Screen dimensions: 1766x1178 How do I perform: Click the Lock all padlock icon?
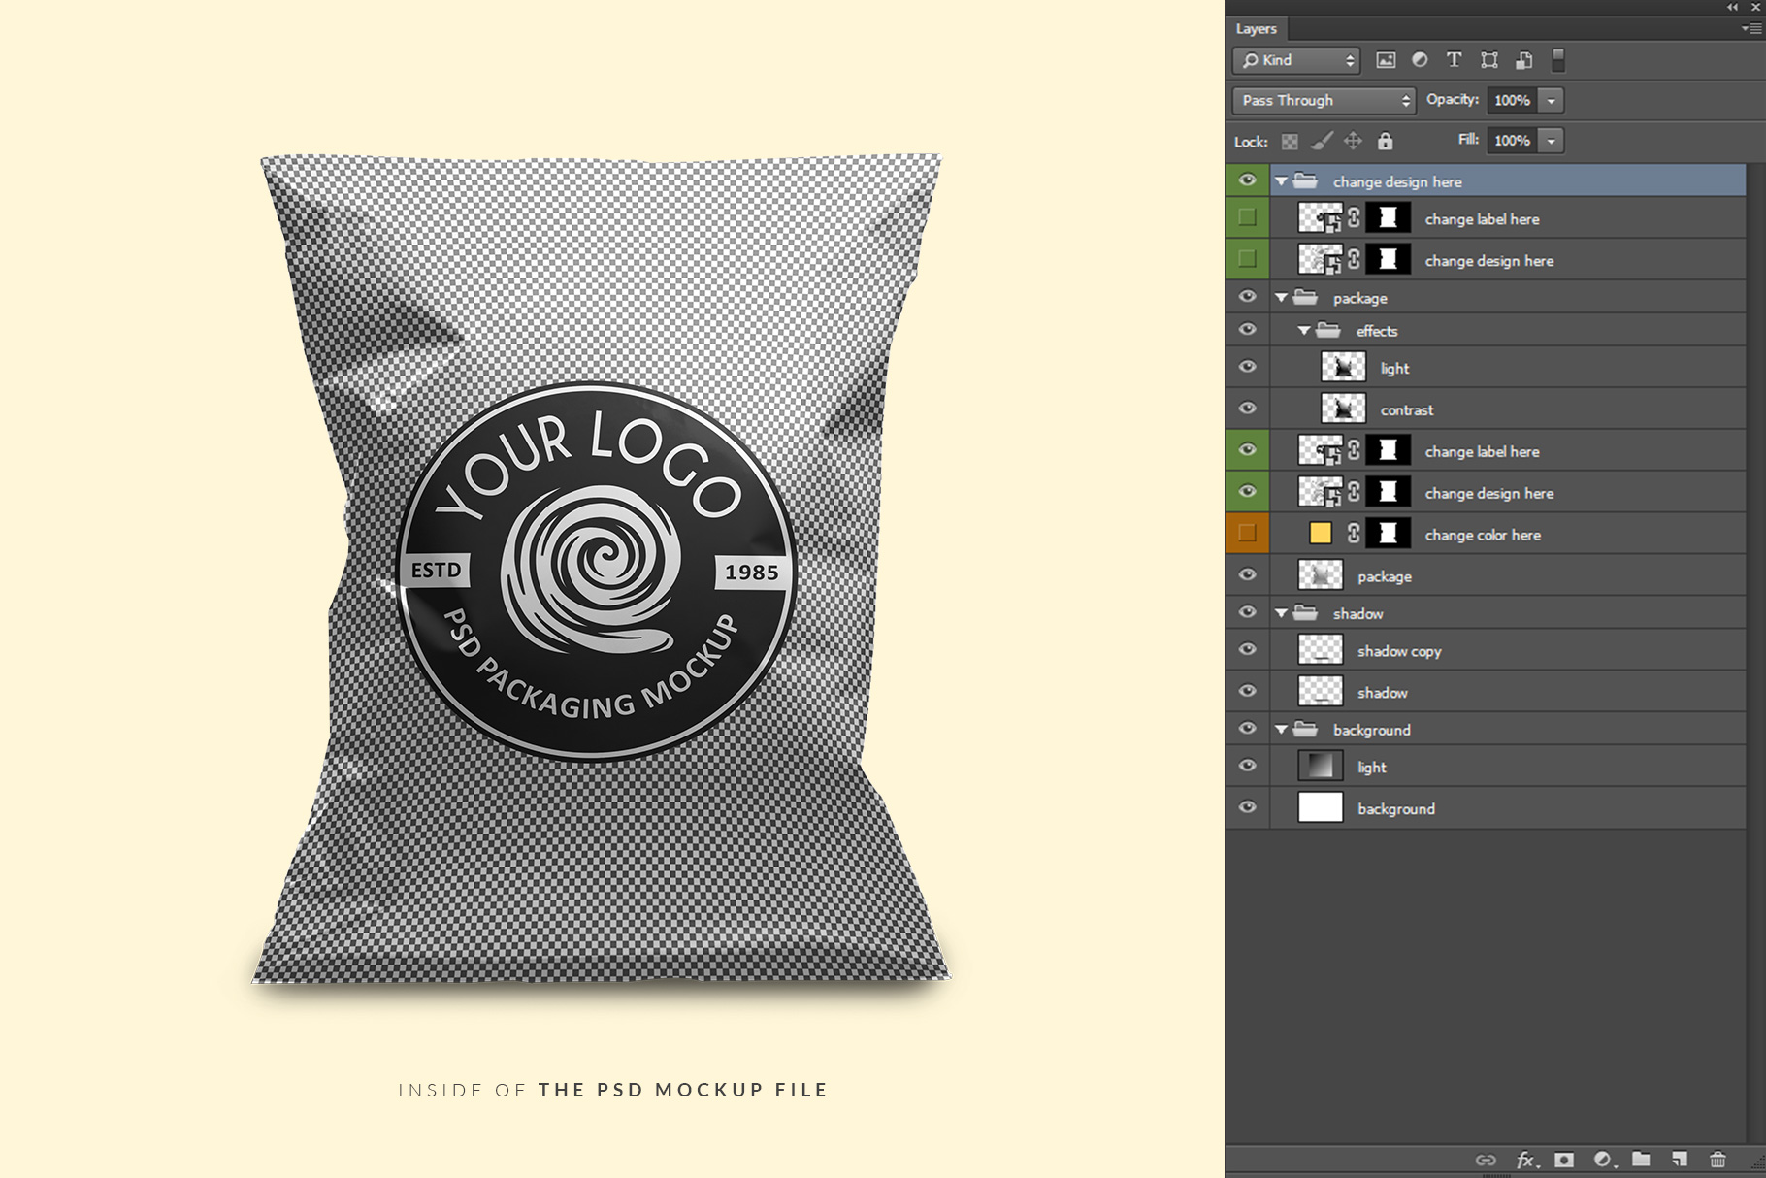coord(1386,142)
